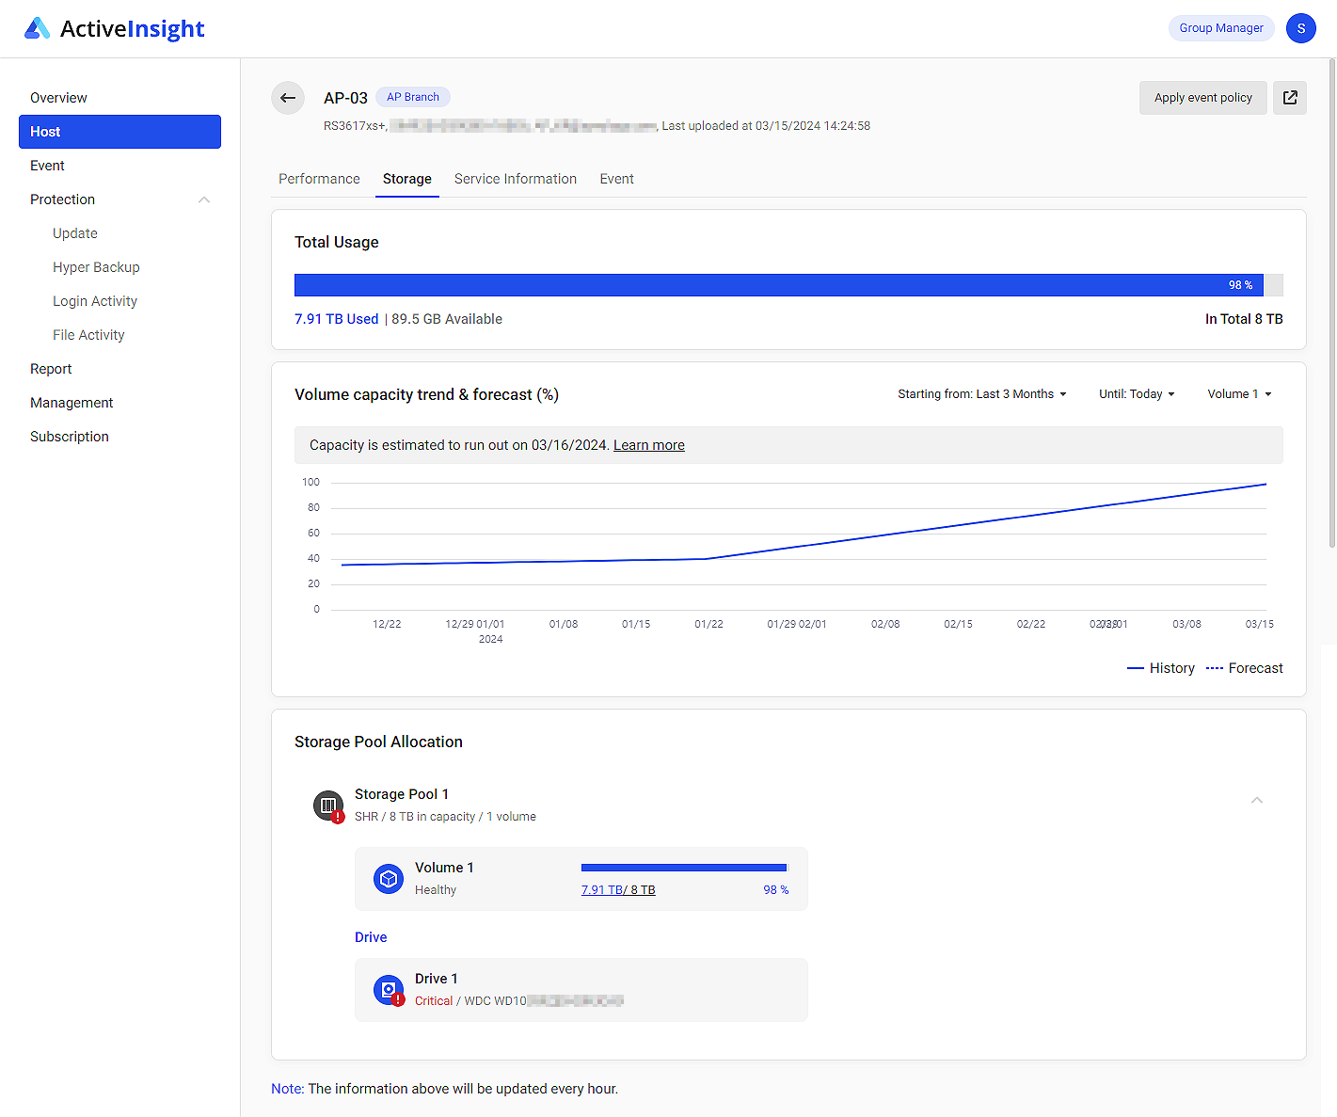The image size is (1337, 1117).
Task: Open Hyper Backup in the sidebar
Action: tap(96, 267)
